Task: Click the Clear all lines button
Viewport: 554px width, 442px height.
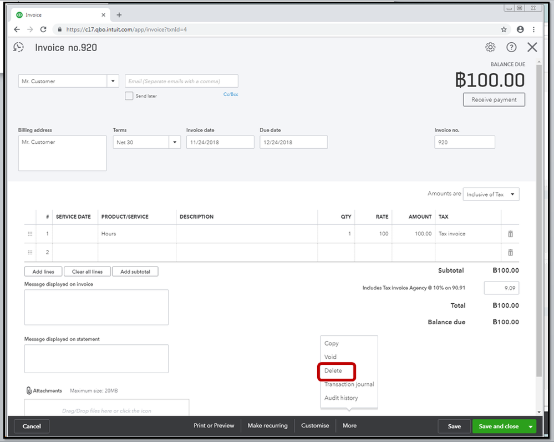Action: pos(87,272)
